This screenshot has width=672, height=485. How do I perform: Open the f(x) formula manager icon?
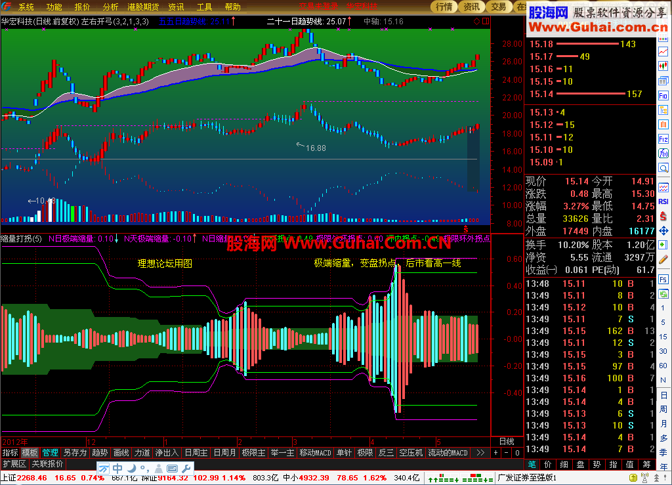(x=663, y=154)
